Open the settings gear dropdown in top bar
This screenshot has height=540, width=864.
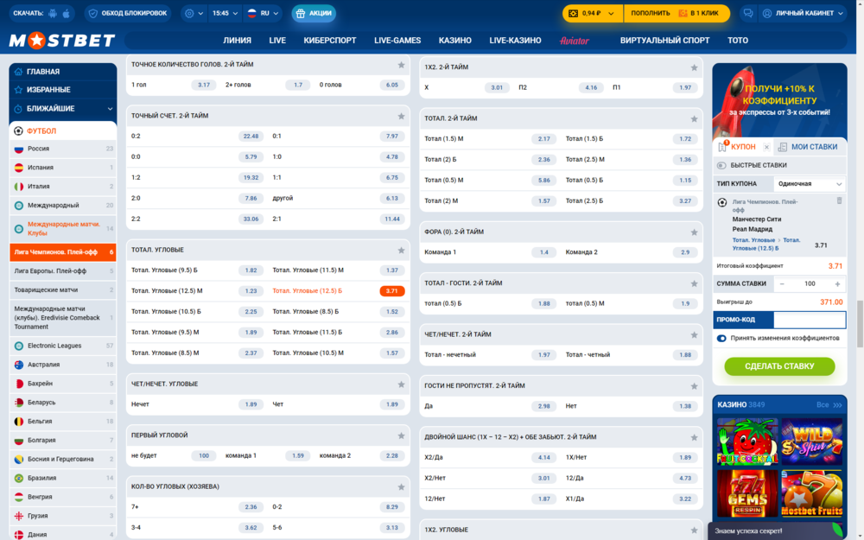(194, 13)
